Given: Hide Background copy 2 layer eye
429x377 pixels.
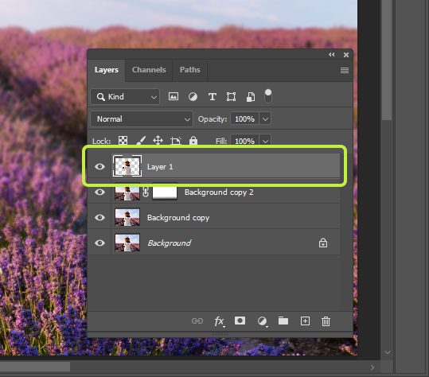Looking at the screenshot, I should (99, 192).
